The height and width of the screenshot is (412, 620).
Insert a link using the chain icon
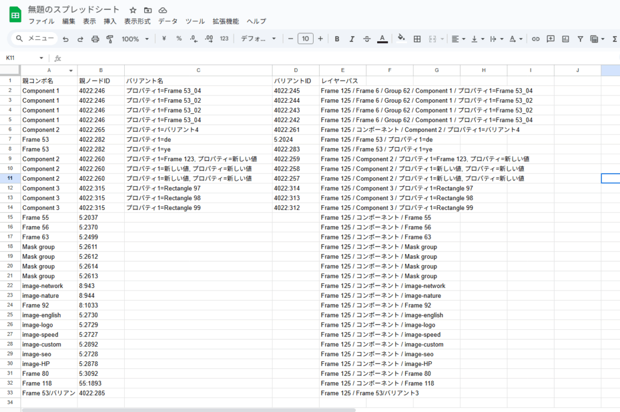(535, 39)
